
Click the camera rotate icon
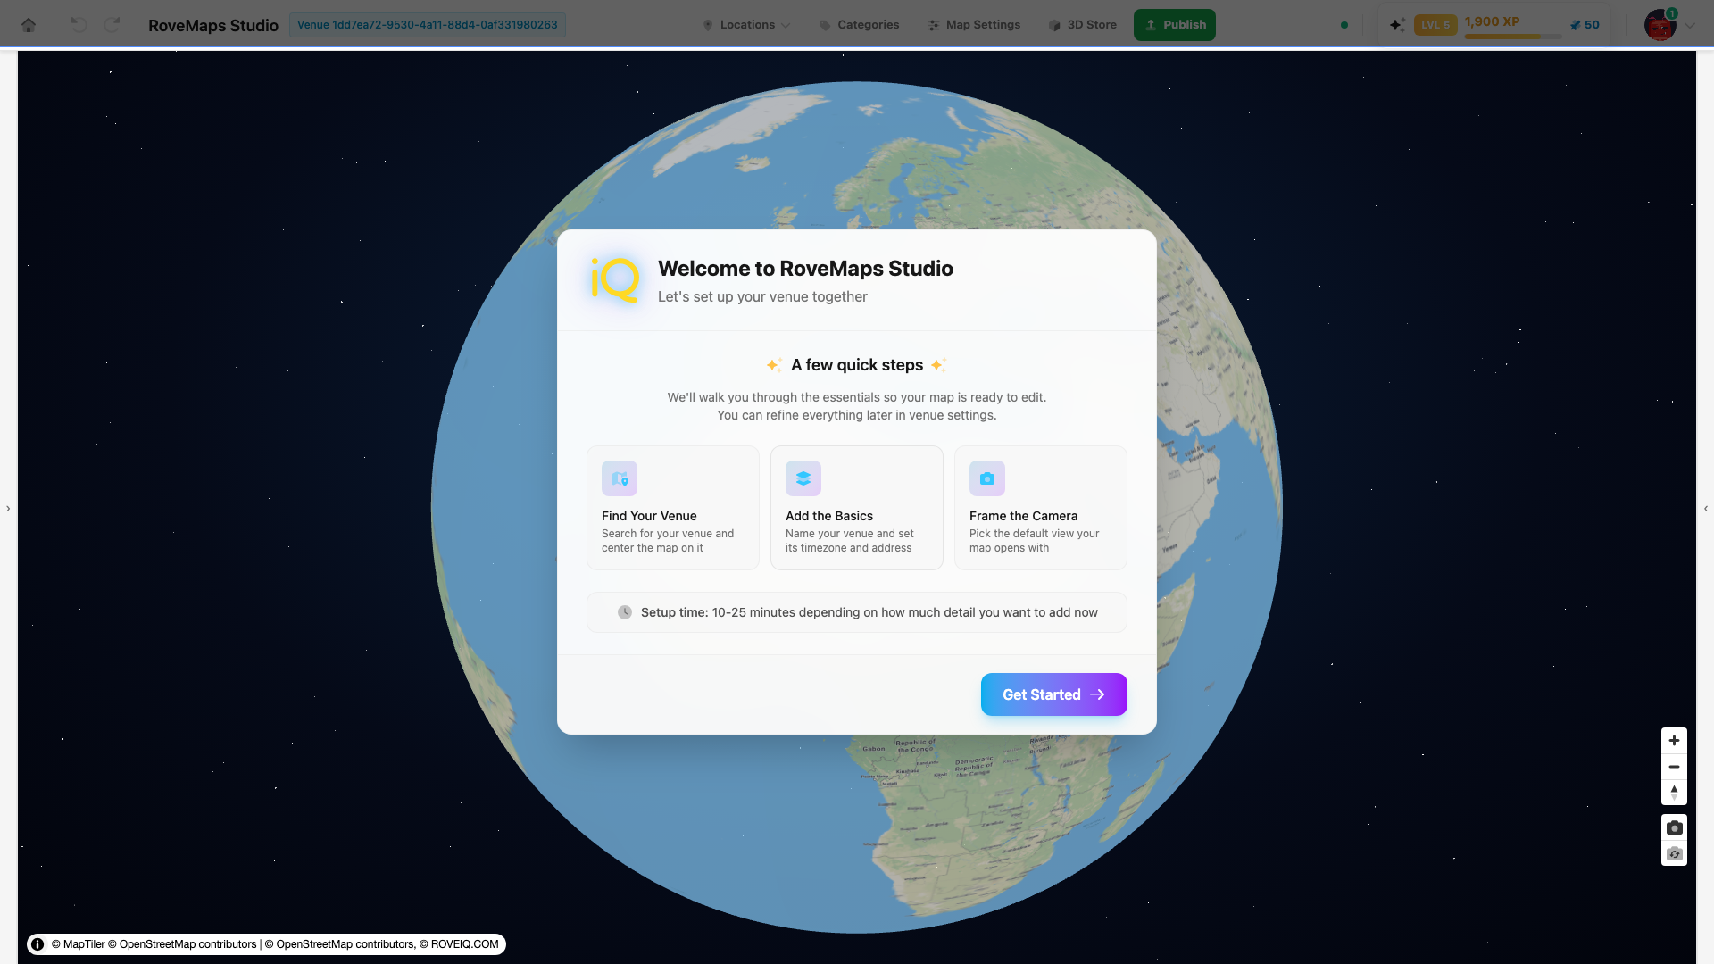point(1674,854)
